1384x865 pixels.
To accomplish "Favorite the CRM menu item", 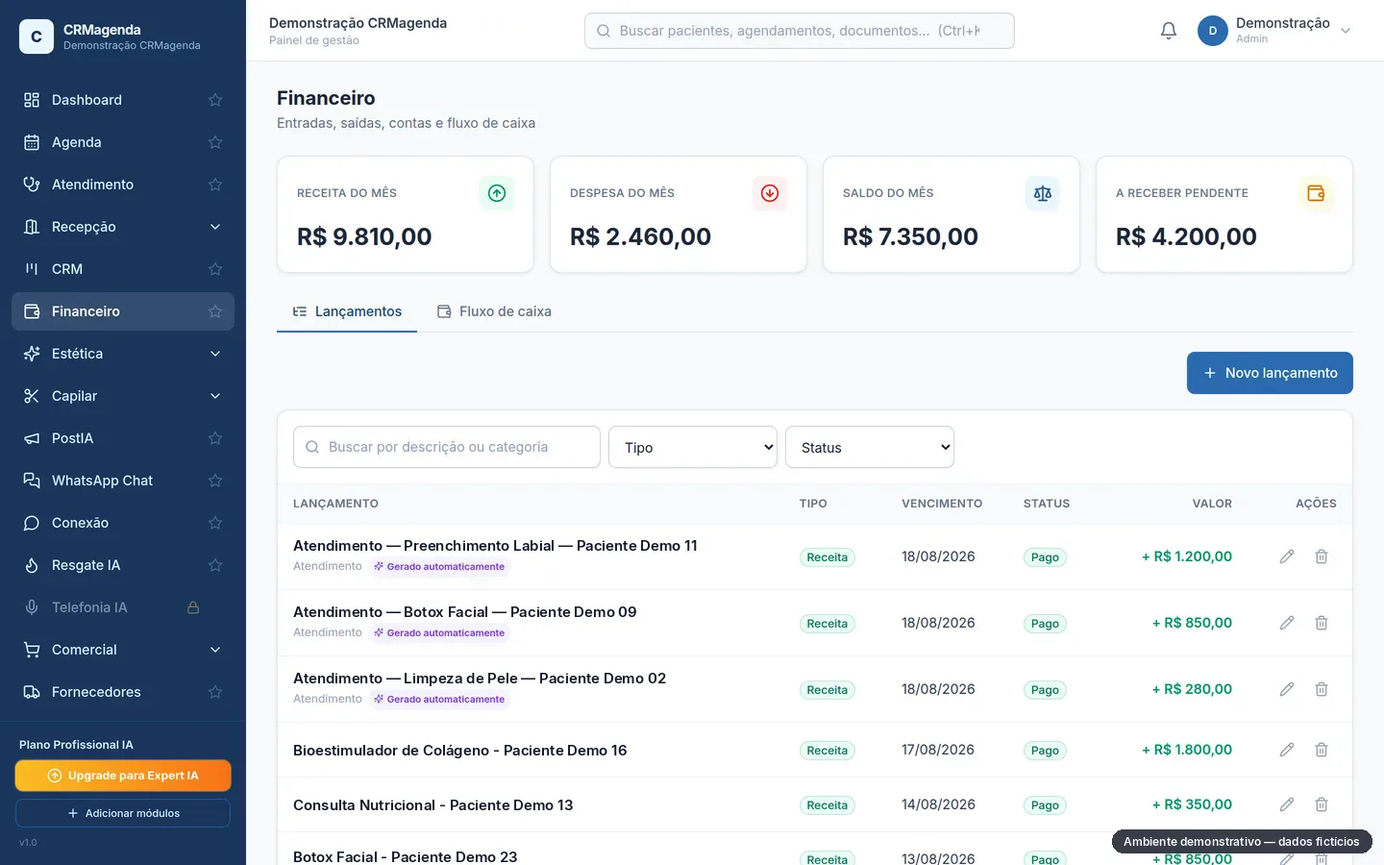I will click(215, 269).
